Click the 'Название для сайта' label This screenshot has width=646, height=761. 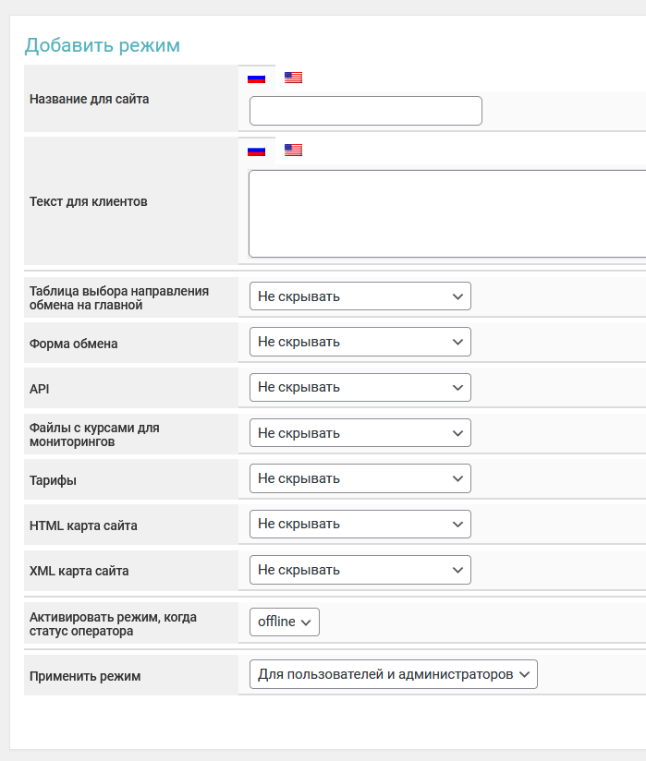89,99
